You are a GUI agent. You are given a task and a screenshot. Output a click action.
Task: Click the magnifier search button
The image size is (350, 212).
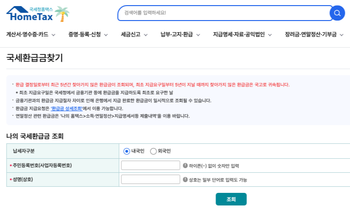pos(337,13)
